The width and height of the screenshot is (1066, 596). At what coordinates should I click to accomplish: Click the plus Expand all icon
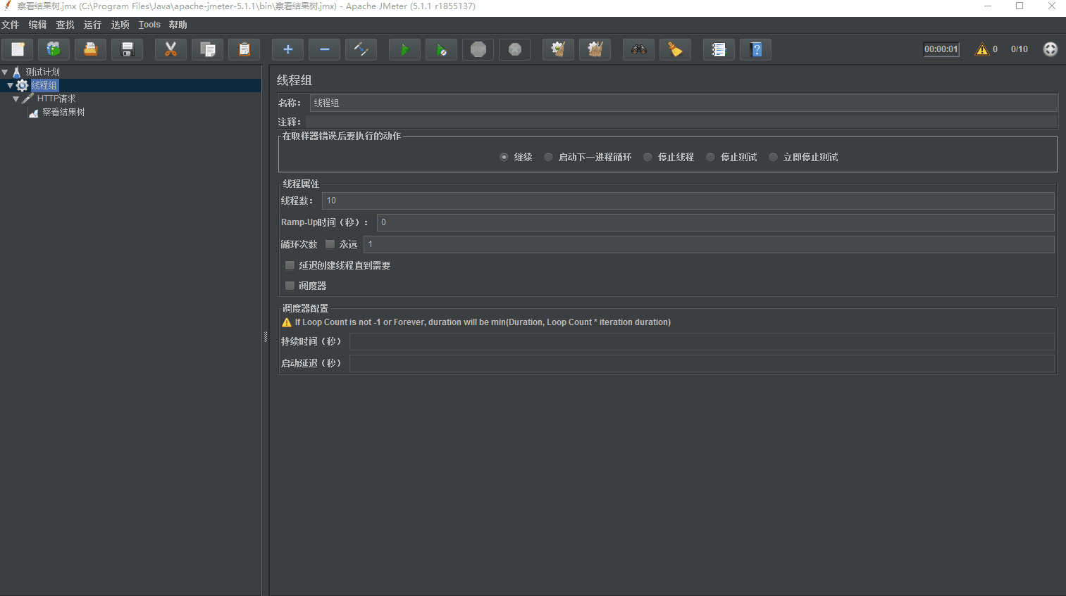(x=287, y=49)
